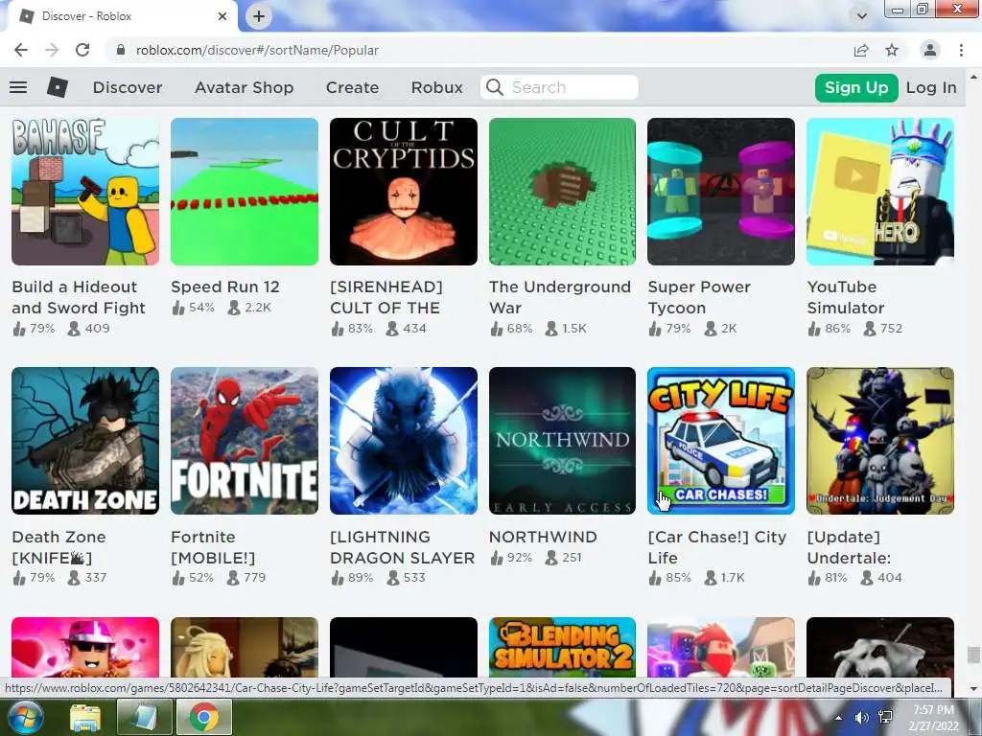982x736 pixels.
Task: Select the Discover - Roblox browser tab
Action: pos(122,16)
